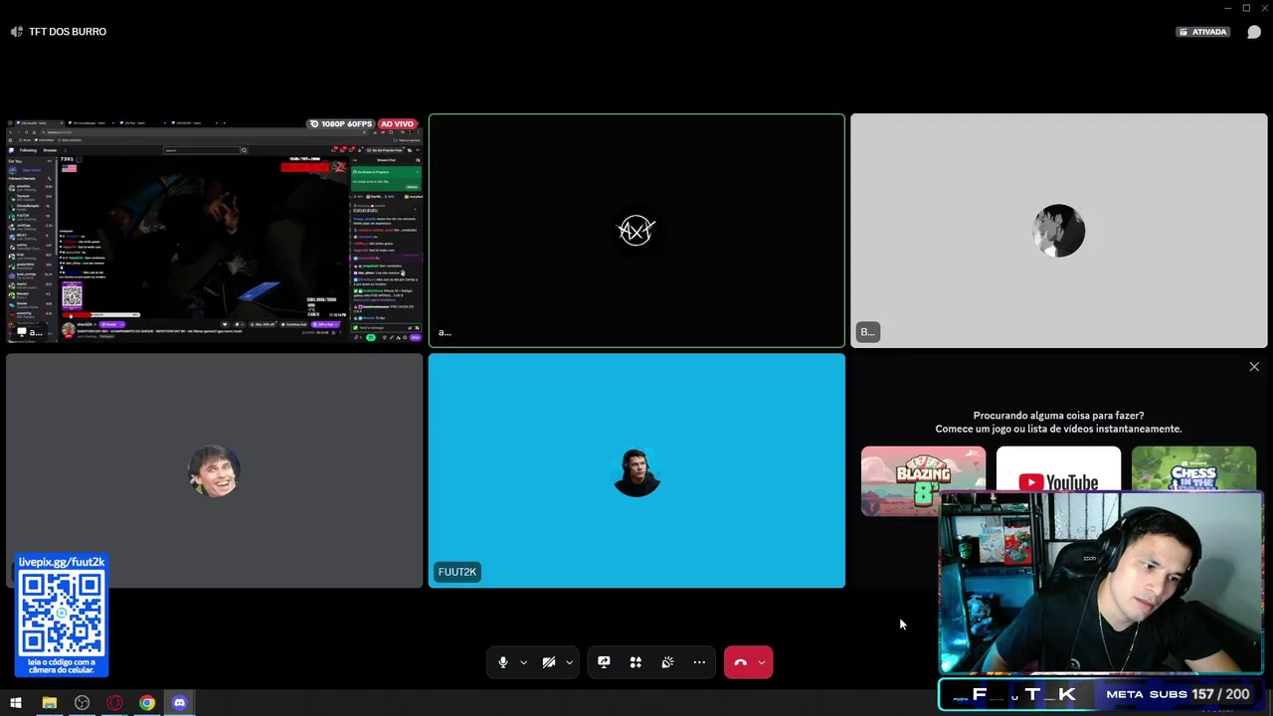Open the soundboard icon
The image size is (1273, 716).
coord(667,662)
